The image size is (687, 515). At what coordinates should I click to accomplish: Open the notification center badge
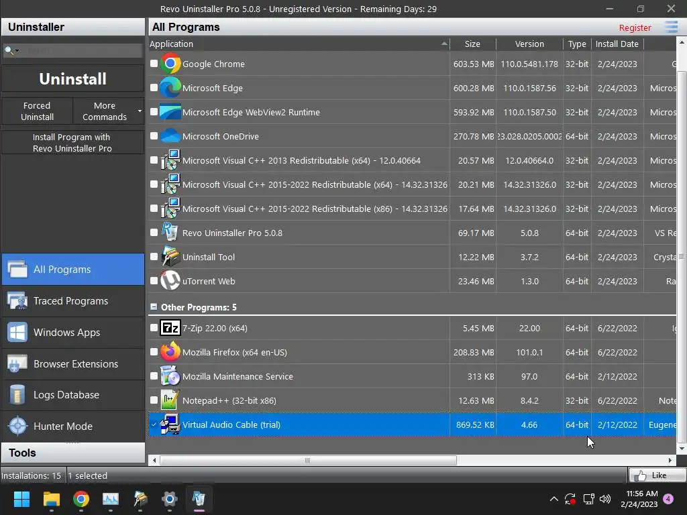click(x=668, y=499)
